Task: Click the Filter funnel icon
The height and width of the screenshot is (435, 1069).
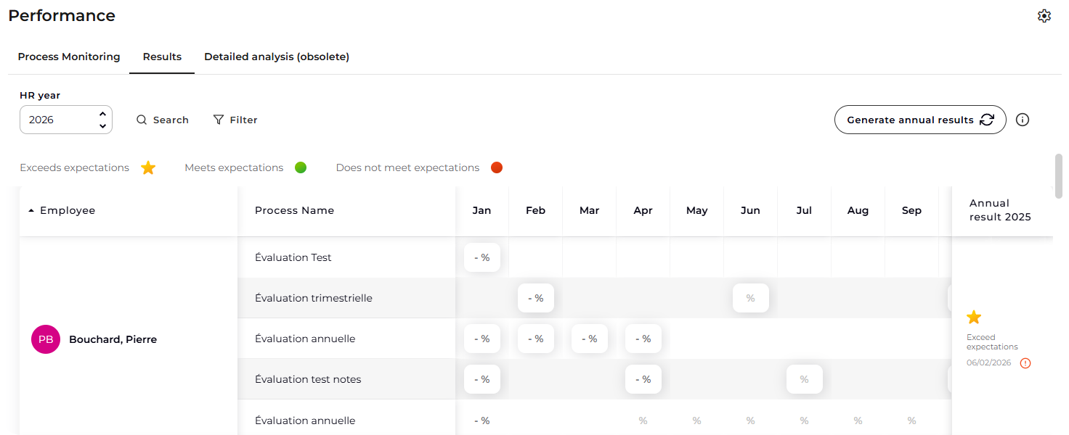Action: pos(219,120)
